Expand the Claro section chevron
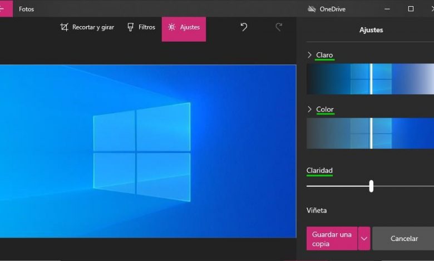The height and width of the screenshot is (261, 434). [x=310, y=54]
